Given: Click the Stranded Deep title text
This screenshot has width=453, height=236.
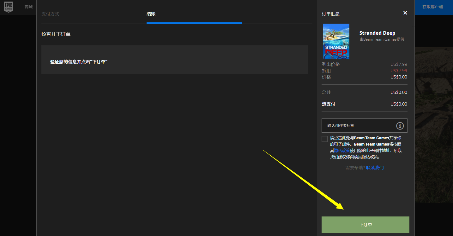Looking at the screenshot, I should 377,33.
